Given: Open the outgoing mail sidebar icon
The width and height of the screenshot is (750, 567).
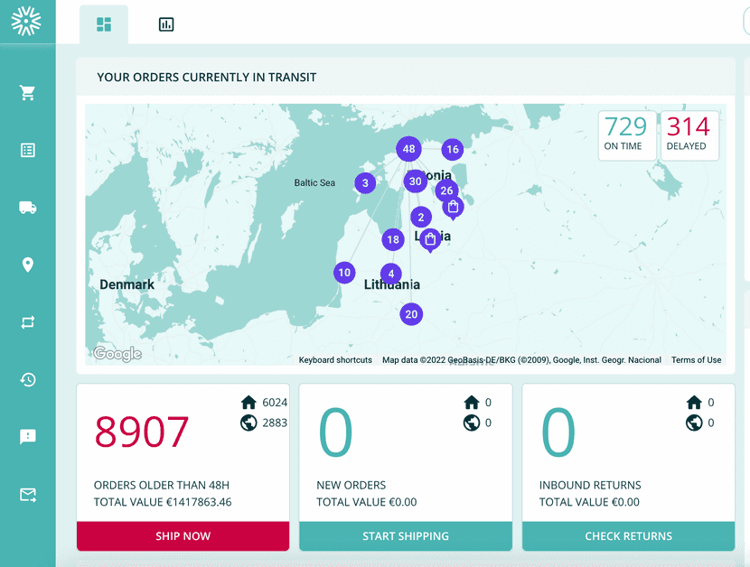Looking at the screenshot, I should [x=28, y=495].
